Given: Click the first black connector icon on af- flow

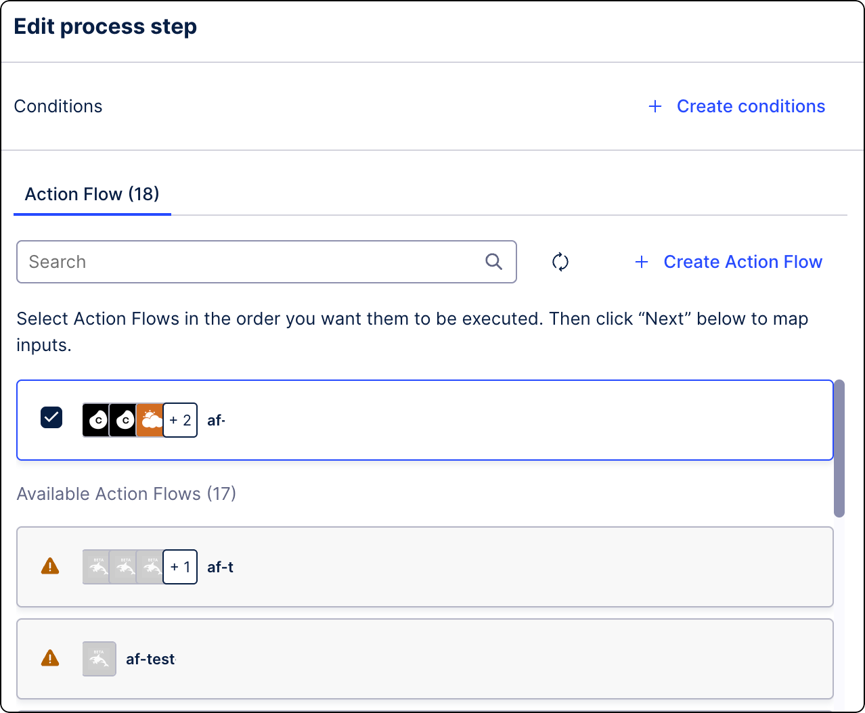Looking at the screenshot, I should [x=96, y=419].
